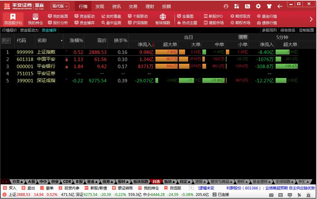Open the envelope message icon in status bar

(271, 195)
